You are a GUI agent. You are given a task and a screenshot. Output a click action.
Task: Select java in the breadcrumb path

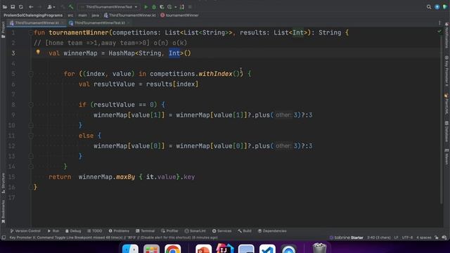pyautogui.click(x=96, y=15)
